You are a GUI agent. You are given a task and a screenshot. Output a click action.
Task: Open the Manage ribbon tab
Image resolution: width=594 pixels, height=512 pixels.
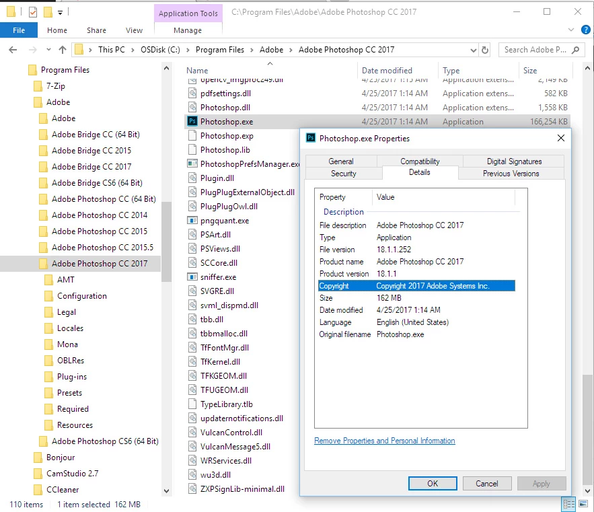click(188, 30)
